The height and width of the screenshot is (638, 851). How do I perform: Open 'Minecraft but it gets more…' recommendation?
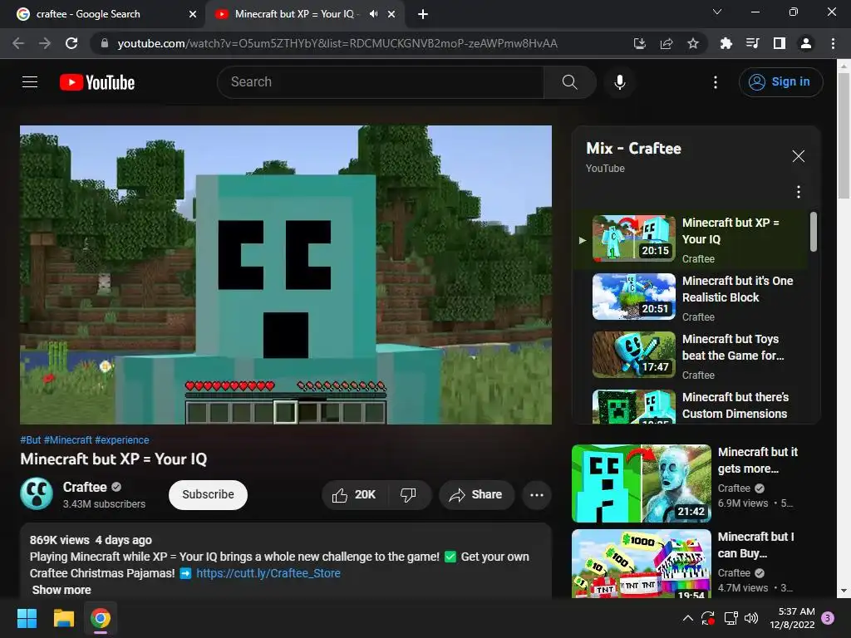point(695,483)
